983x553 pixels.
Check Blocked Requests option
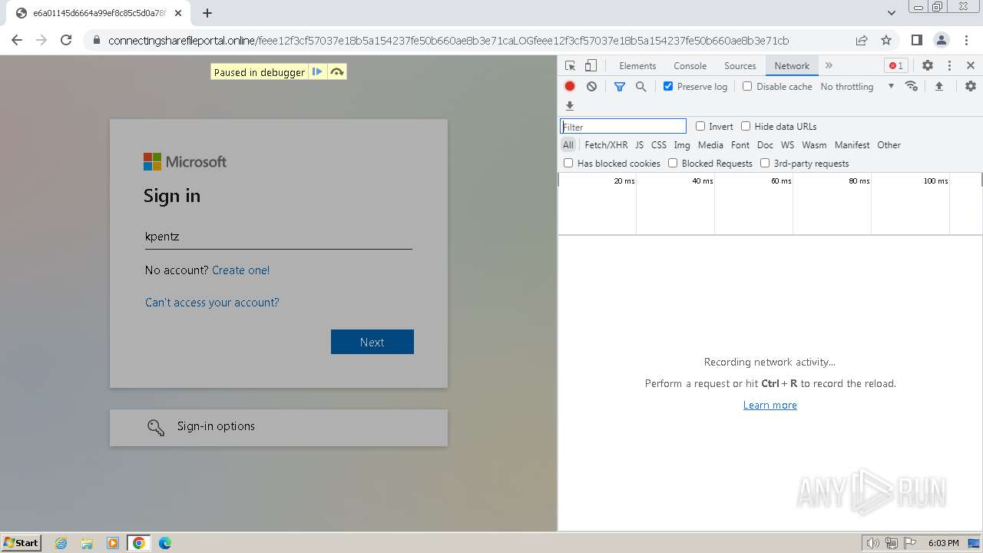[673, 163]
